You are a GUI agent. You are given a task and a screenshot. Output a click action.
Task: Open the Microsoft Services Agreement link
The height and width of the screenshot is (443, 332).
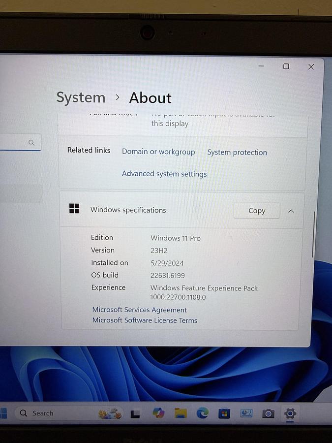coord(140,310)
